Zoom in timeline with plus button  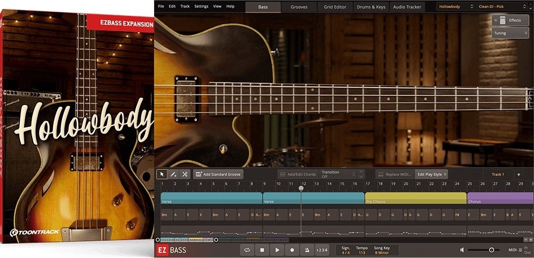[531, 240]
